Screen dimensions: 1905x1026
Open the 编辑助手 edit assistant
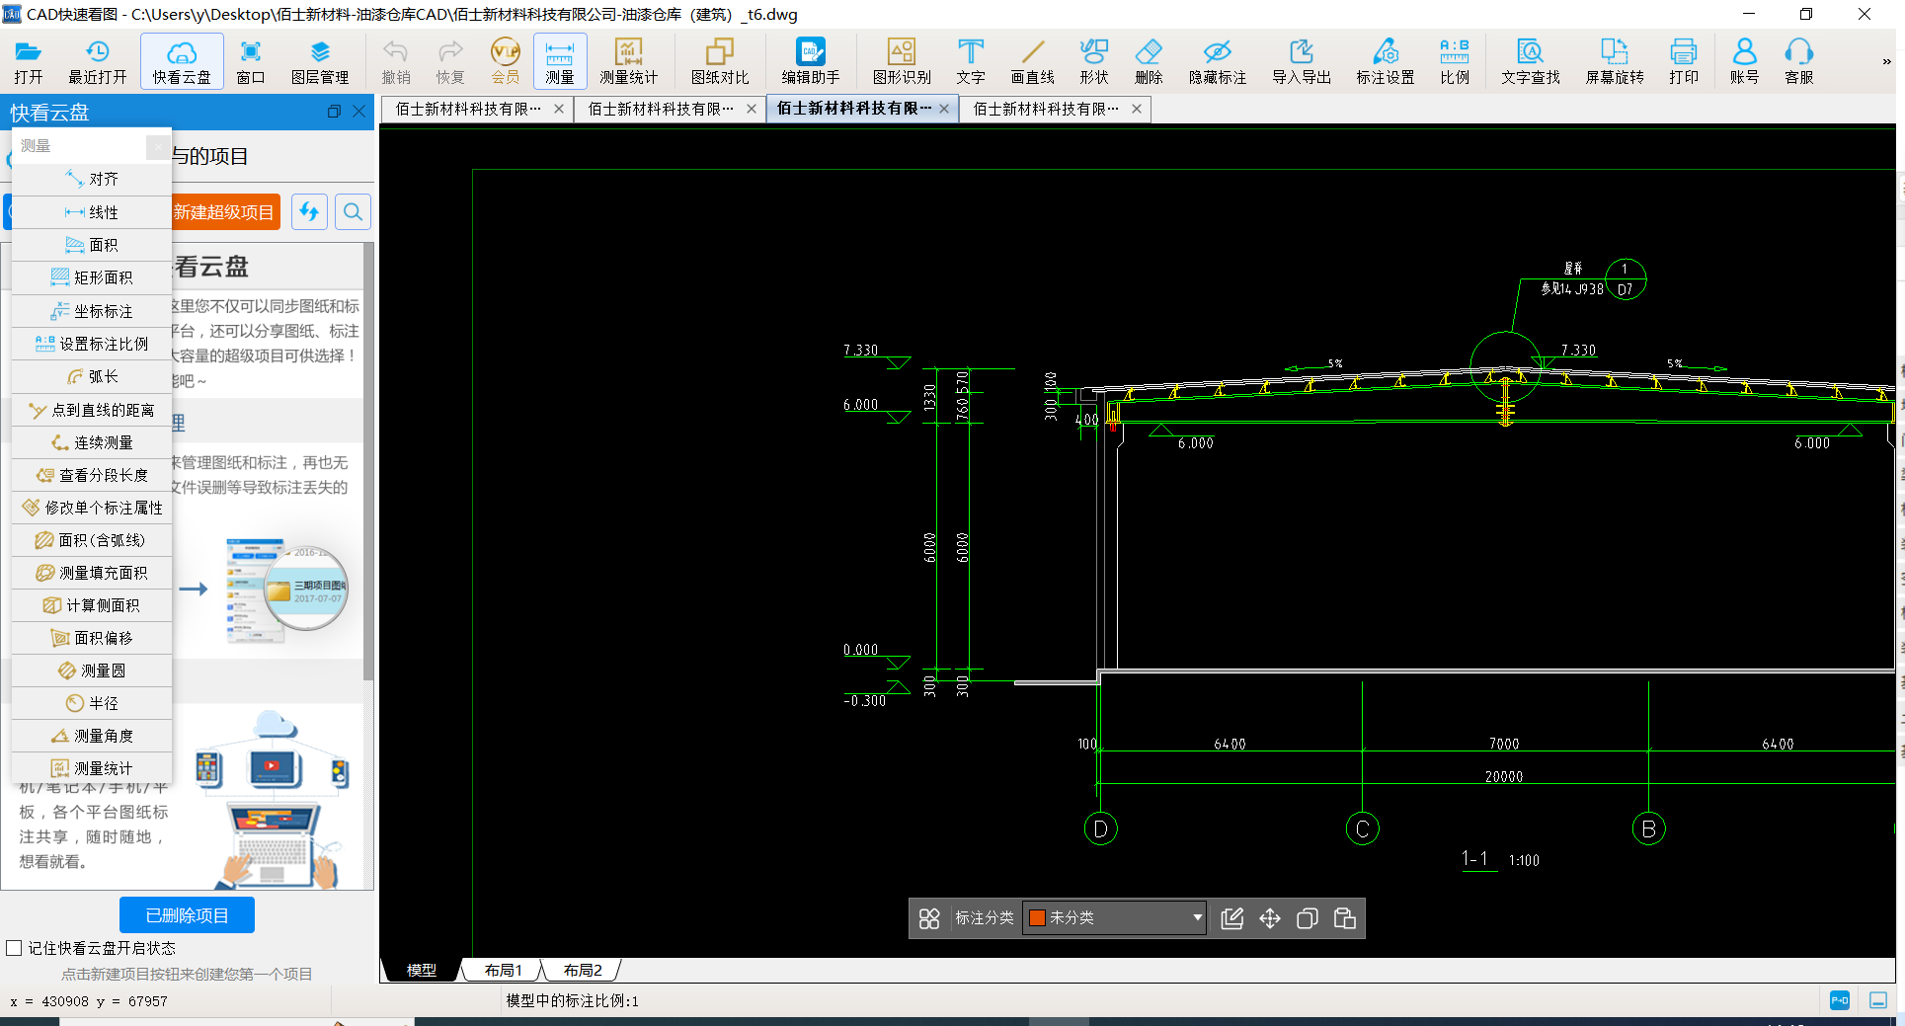811,61
